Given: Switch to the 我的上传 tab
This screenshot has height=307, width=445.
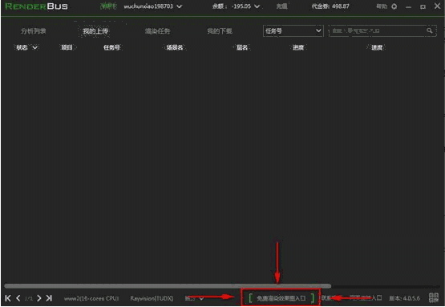Looking at the screenshot, I should (95, 31).
